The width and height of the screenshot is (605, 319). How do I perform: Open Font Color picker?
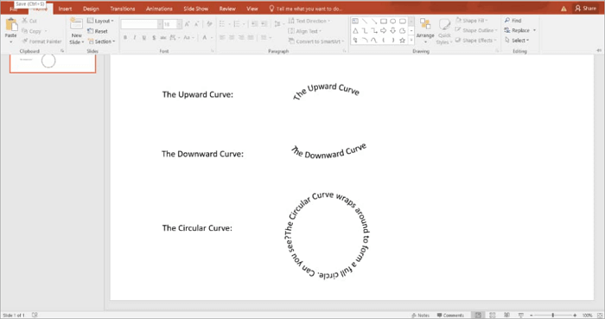tap(205, 37)
